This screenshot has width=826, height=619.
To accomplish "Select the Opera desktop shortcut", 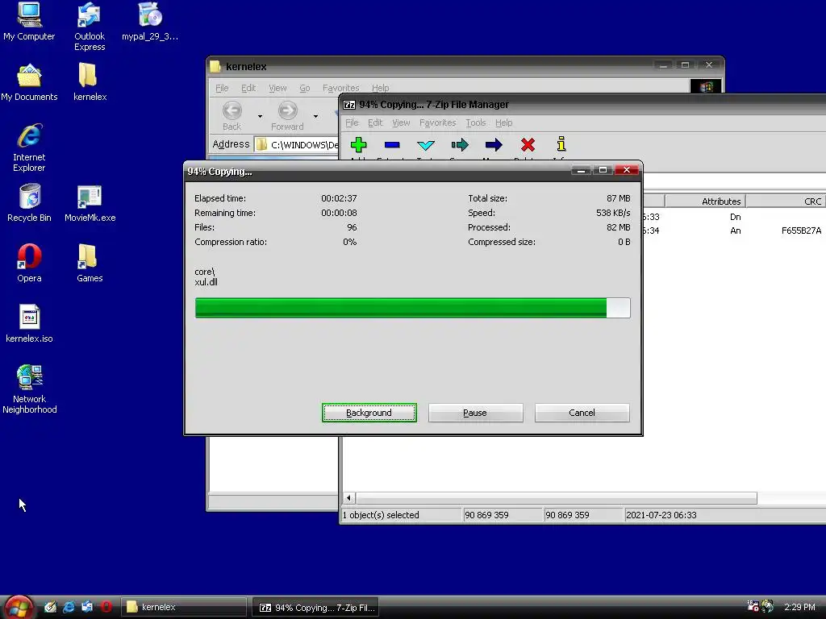I will pos(29,264).
